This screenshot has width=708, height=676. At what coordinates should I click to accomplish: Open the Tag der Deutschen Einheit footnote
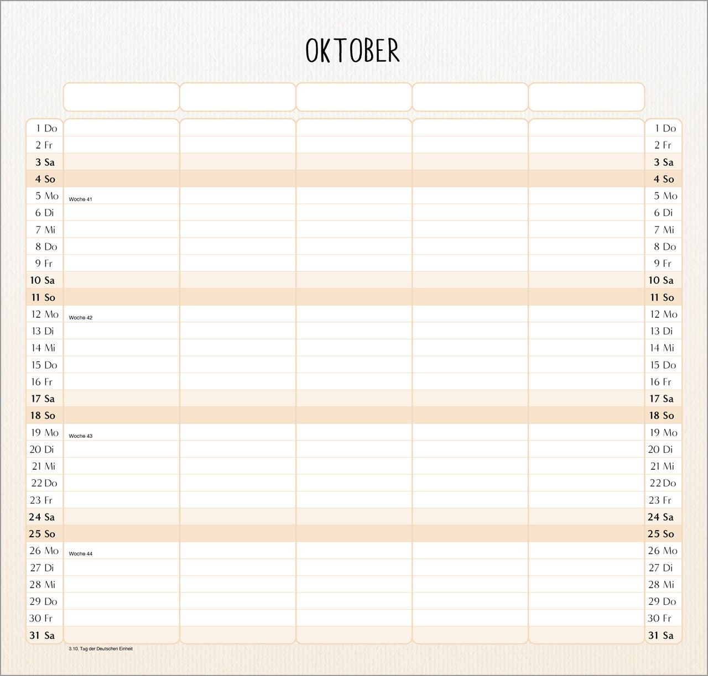point(101,649)
